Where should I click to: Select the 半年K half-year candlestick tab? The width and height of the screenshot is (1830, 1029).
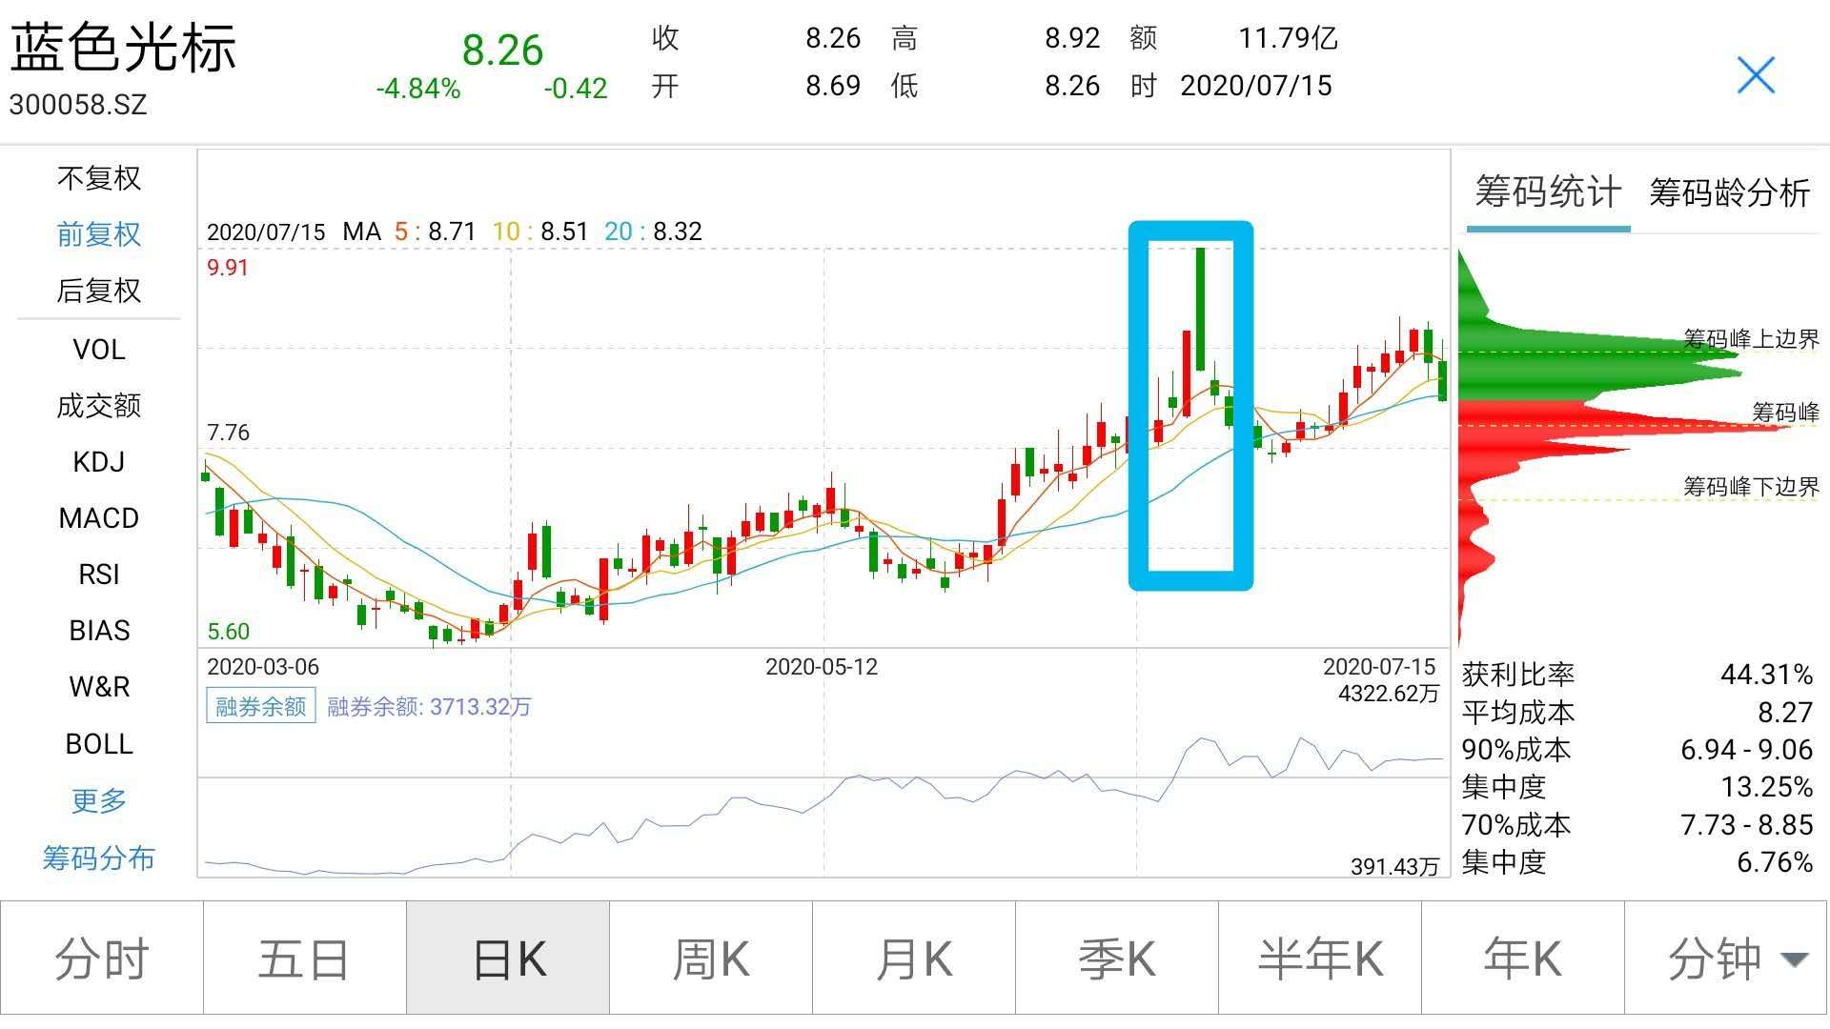coord(1320,958)
